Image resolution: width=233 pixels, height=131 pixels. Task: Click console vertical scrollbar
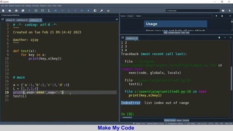(x=232, y=79)
